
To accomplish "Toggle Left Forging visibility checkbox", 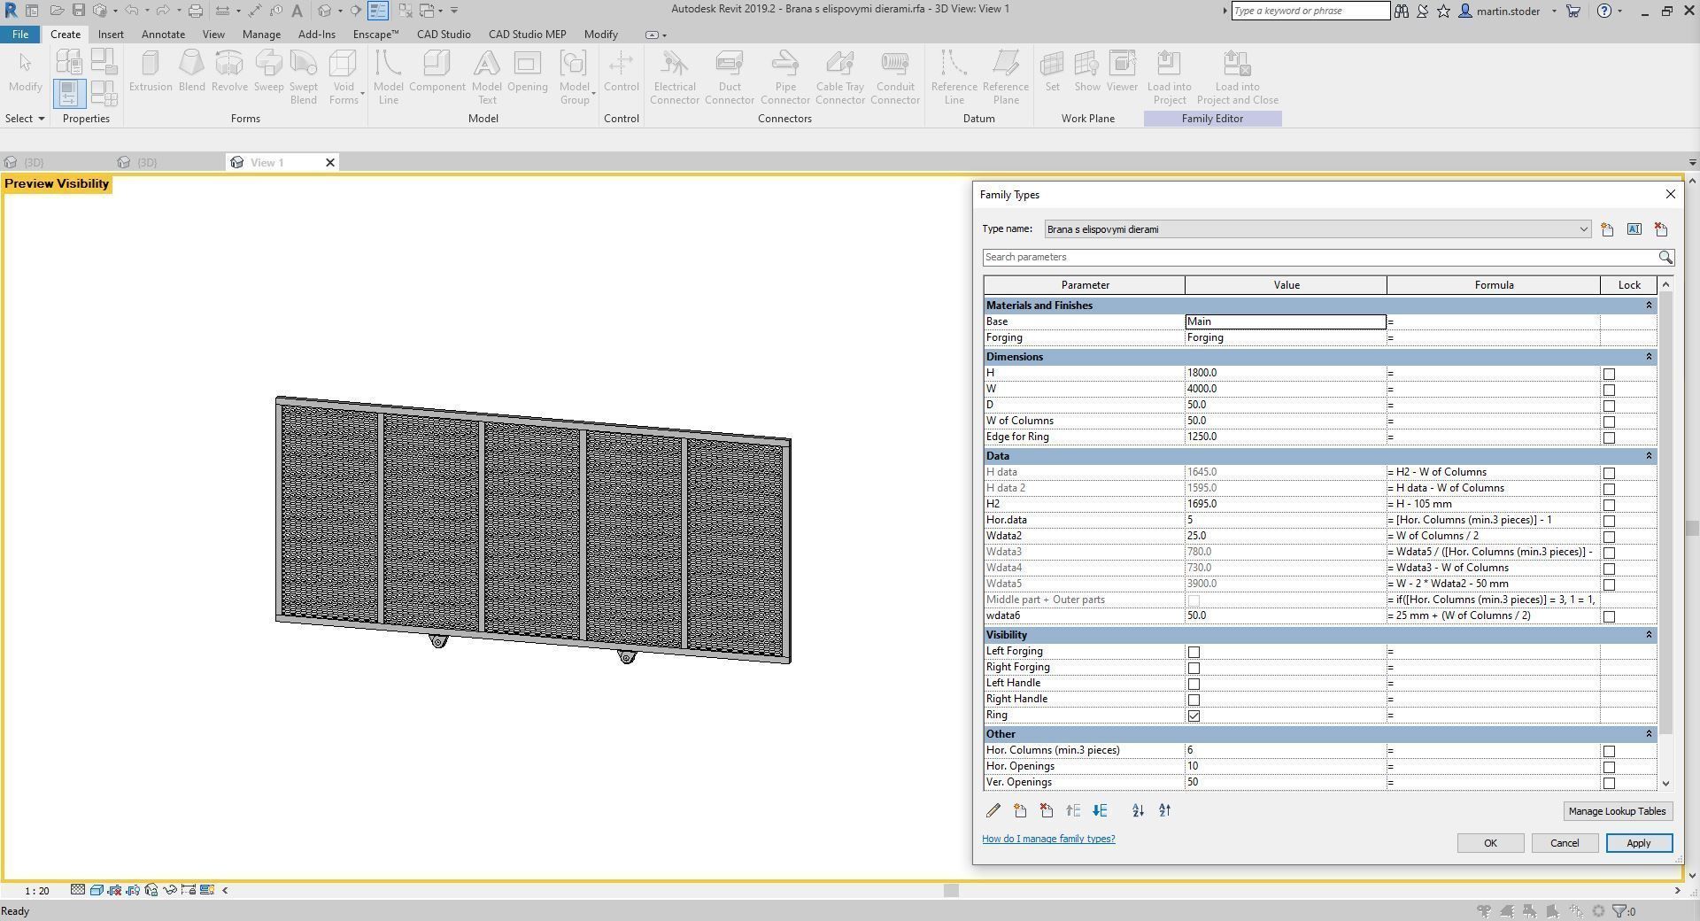I will coord(1194,652).
